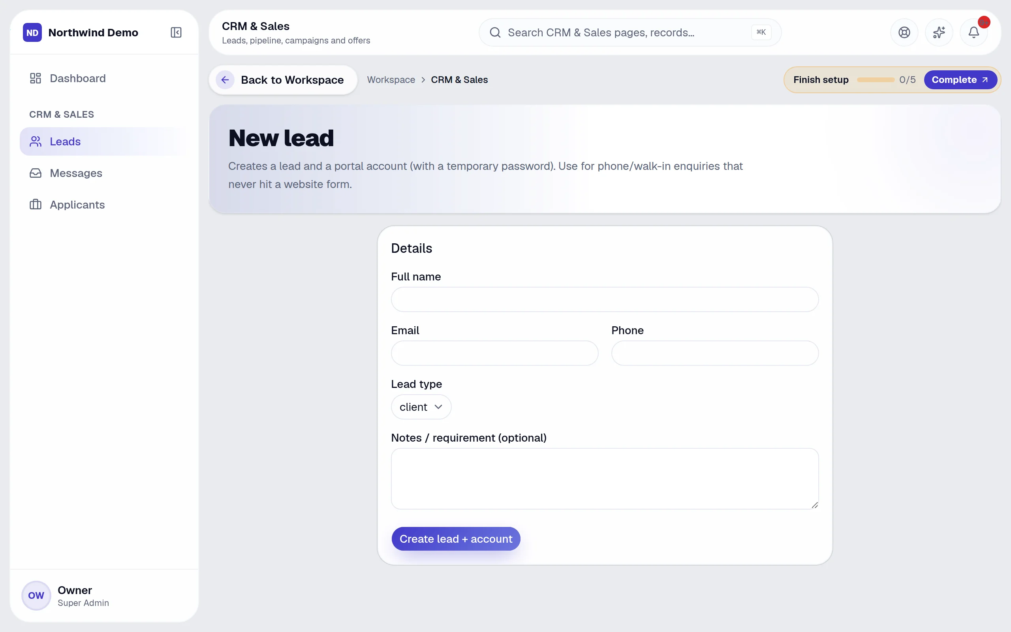Click the CRM & Sales breadcrumb
The width and height of the screenshot is (1011, 632).
pos(459,80)
